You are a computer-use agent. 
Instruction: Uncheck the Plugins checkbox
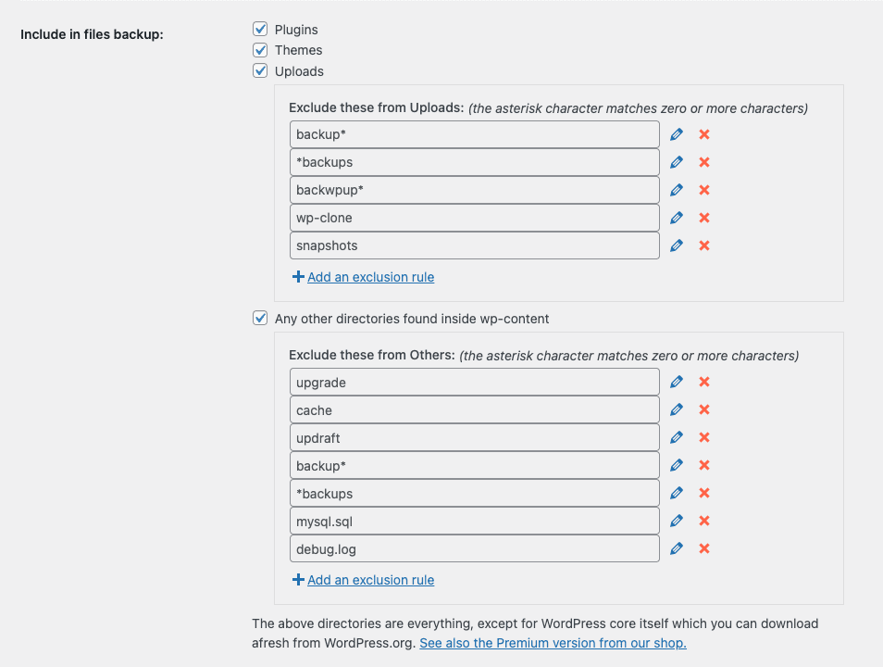click(x=260, y=30)
